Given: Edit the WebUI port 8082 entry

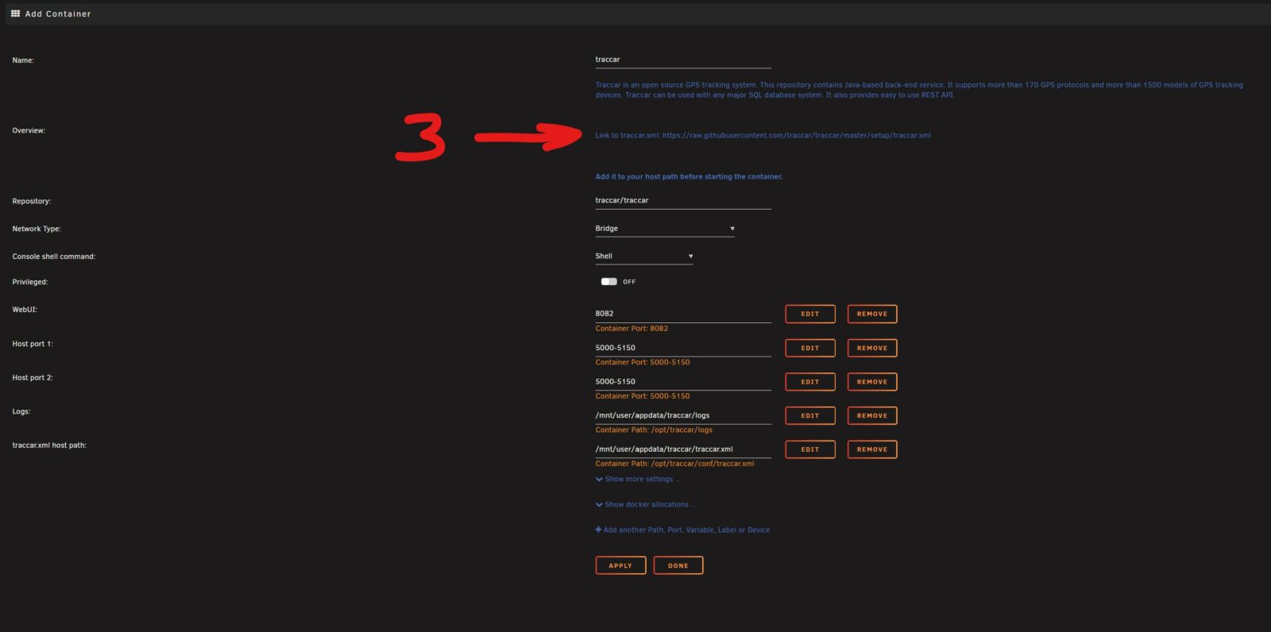Looking at the screenshot, I should [809, 314].
